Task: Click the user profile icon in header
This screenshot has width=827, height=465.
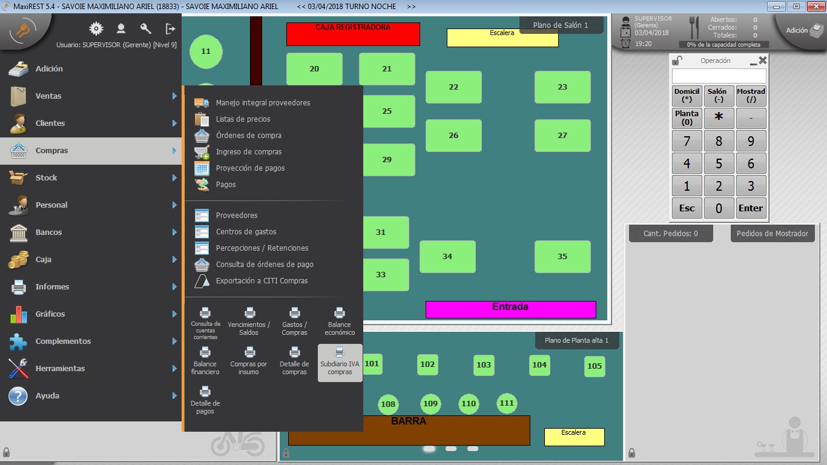Action: [x=121, y=28]
